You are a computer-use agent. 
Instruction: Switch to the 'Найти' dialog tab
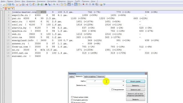[72, 77]
